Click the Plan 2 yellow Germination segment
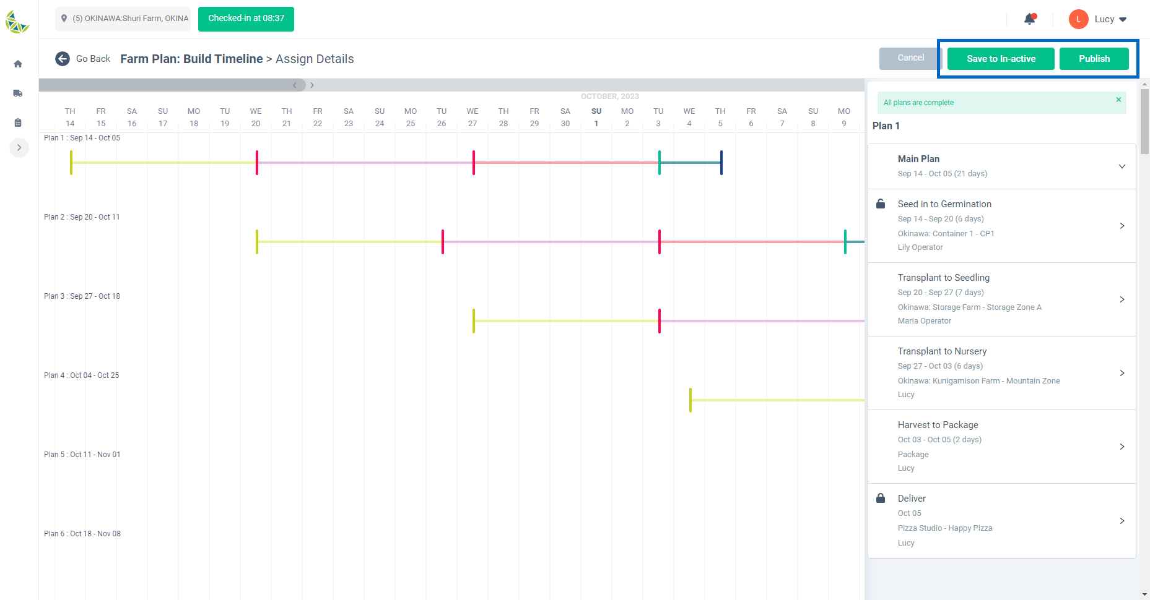Screen dimensions: 1150x600 [x=350, y=242]
